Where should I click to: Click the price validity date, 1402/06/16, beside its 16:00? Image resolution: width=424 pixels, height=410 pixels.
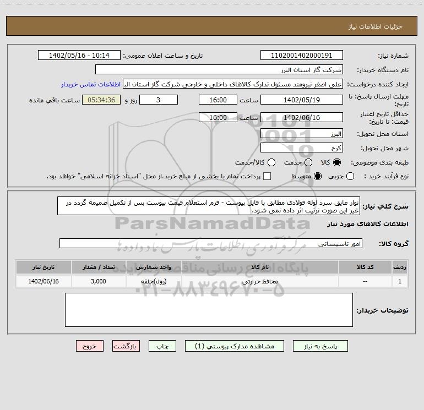click(x=302, y=117)
